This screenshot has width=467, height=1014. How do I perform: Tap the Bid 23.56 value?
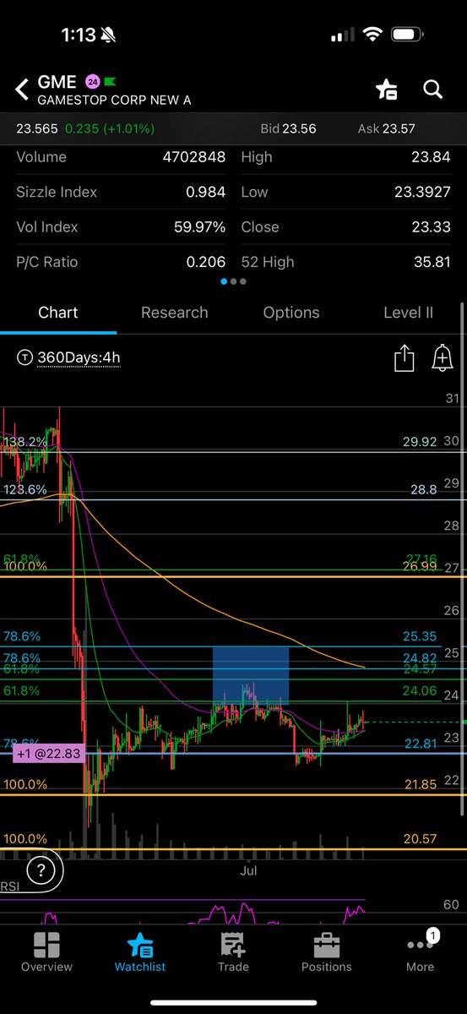(287, 128)
